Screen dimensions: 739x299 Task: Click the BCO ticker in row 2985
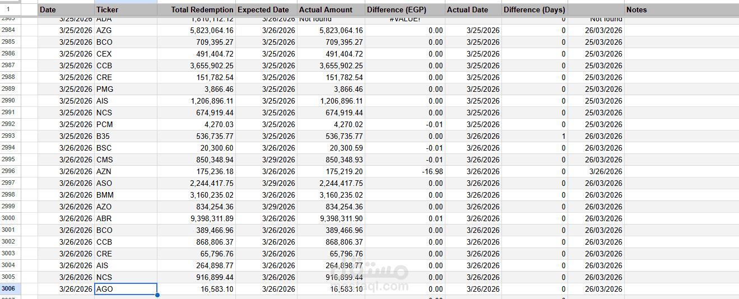tap(126, 42)
